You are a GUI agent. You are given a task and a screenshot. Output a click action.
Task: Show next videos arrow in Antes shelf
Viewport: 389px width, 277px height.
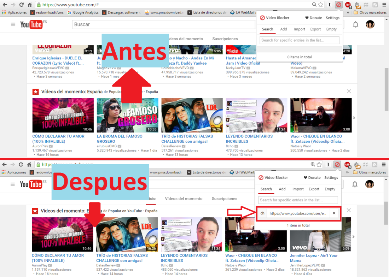[354, 118]
